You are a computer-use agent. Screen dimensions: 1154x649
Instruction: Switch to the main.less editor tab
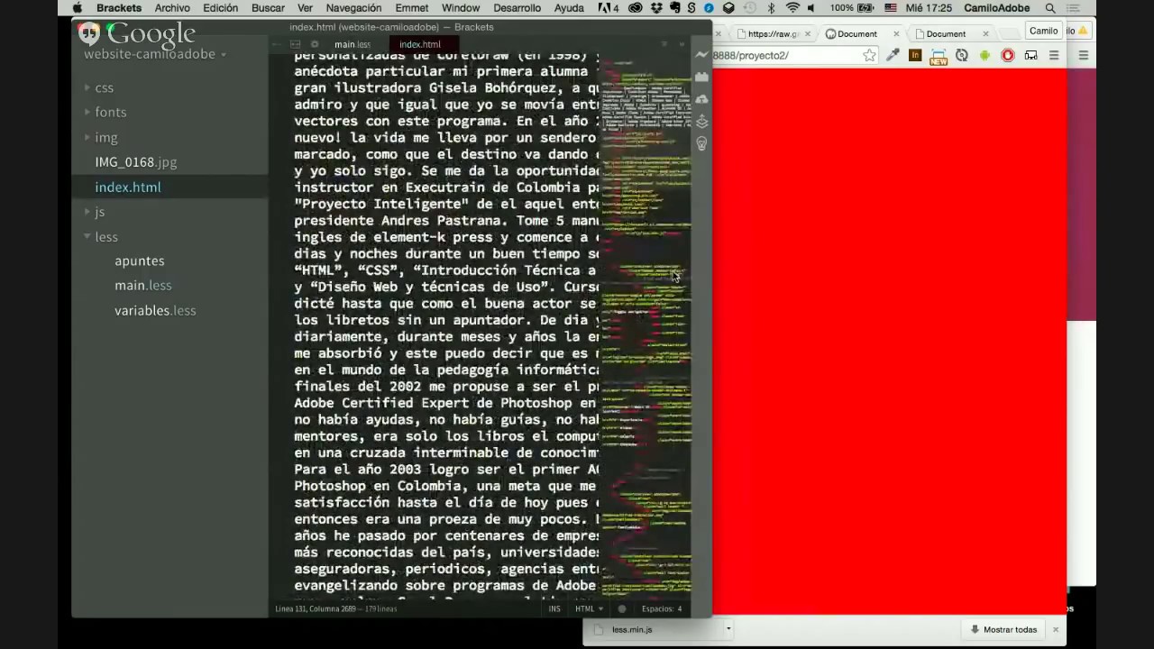pyautogui.click(x=352, y=44)
